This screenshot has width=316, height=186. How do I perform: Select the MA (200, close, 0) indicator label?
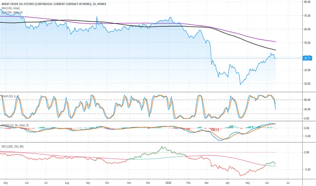point(12,12)
